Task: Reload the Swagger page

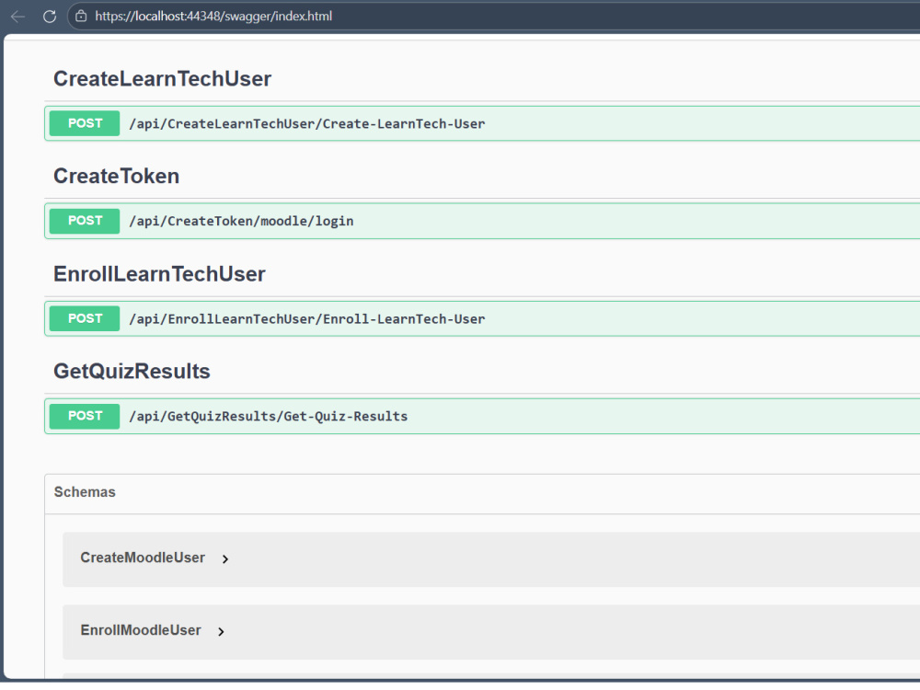Action: pos(50,17)
